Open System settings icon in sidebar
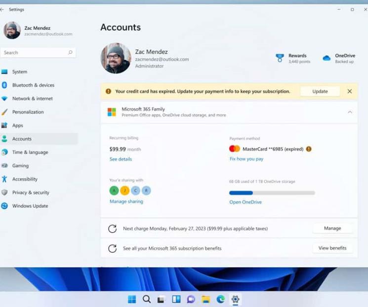The width and height of the screenshot is (368, 307). click(4, 72)
